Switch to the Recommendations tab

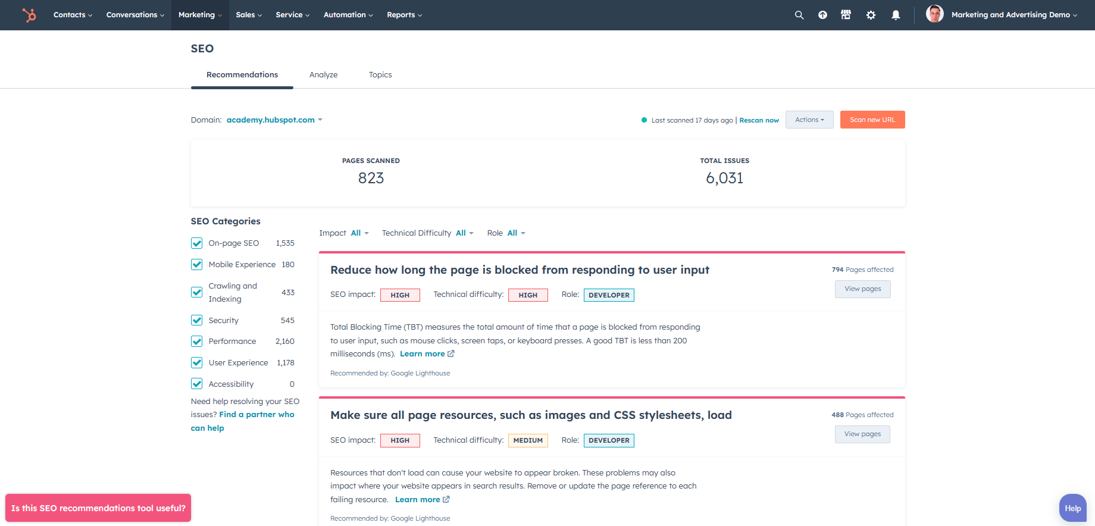242,75
